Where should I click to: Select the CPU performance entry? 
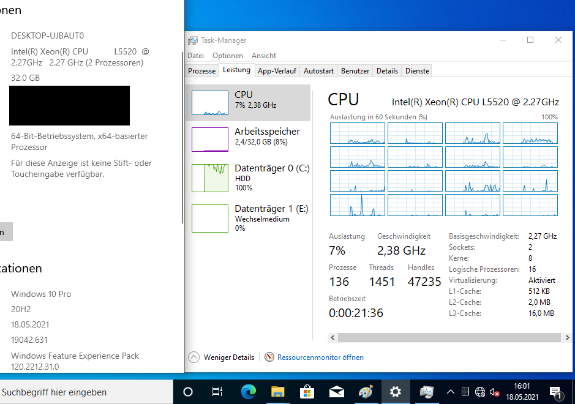click(248, 103)
